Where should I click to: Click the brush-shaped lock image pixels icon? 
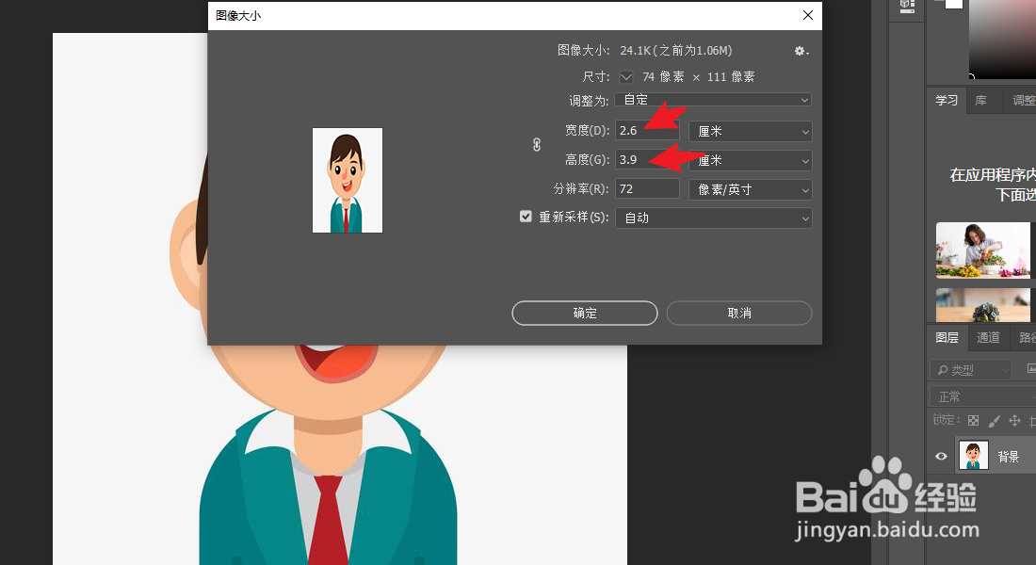coord(994,420)
